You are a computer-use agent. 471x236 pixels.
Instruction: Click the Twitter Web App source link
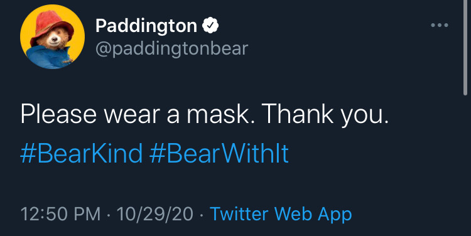point(281,214)
